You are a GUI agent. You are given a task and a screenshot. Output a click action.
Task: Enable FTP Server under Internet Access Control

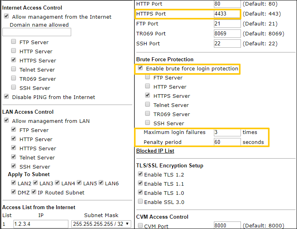(14, 42)
